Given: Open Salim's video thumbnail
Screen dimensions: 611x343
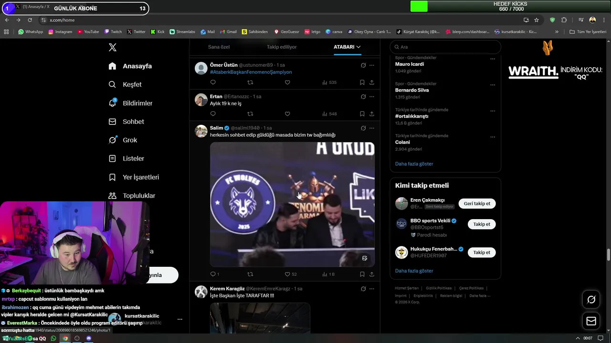Looking at the screenshot, I should 292,204.
